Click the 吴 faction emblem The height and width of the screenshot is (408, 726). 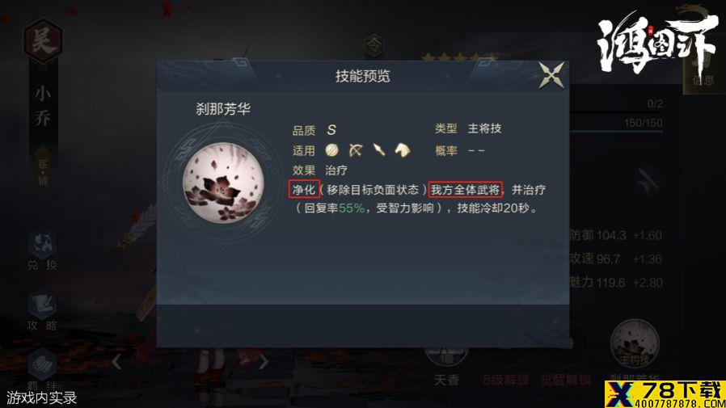(x=43, y=40)
